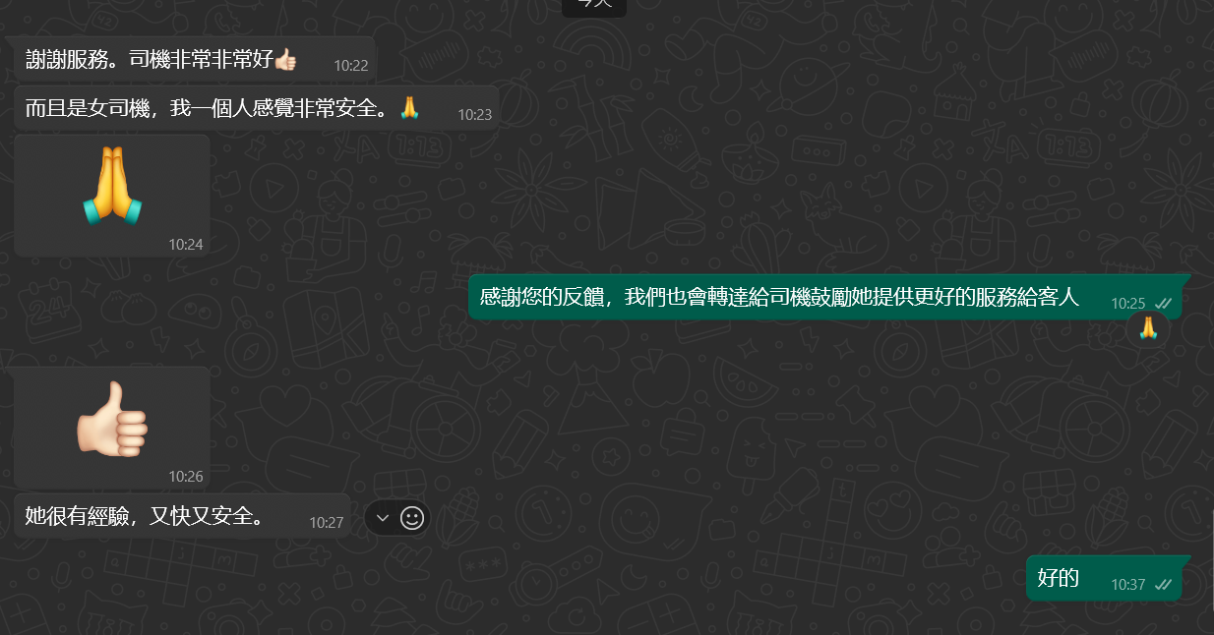Select the large praying hands emoji message

(x=112, y=195)
